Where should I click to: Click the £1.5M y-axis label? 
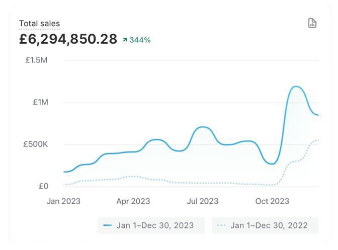pyautogui.click(x=36, y=60)
